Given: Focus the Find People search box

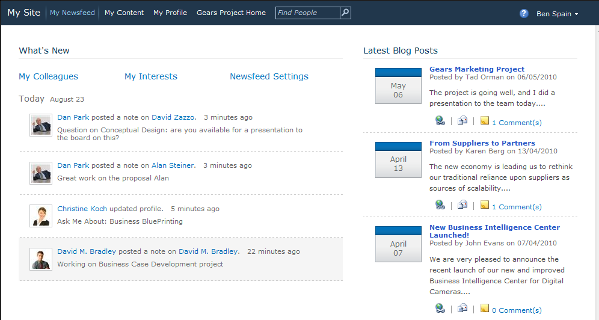Looking at the screenshot, I should tap(307, 13).
